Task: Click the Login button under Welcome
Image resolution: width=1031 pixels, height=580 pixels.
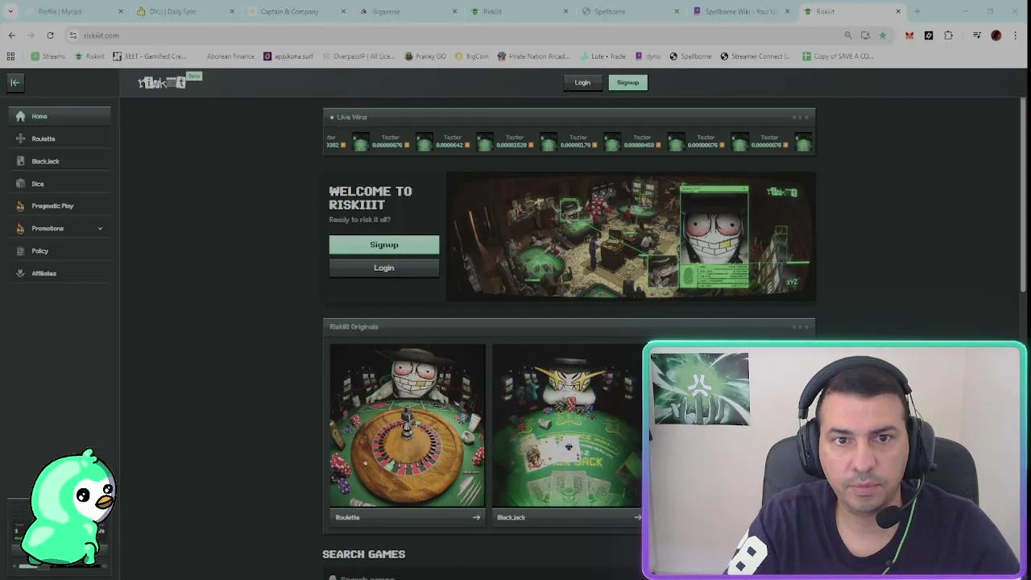Action: tap(383, 267)
